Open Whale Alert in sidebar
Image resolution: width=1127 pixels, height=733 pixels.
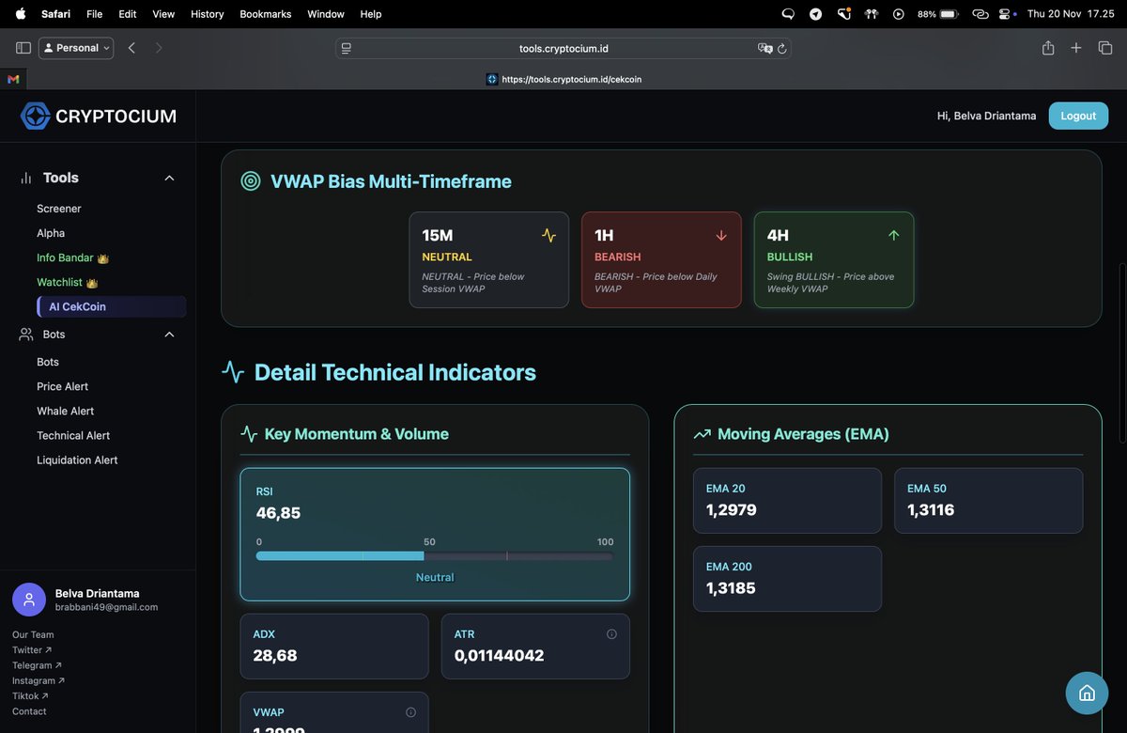pos(66,411)
